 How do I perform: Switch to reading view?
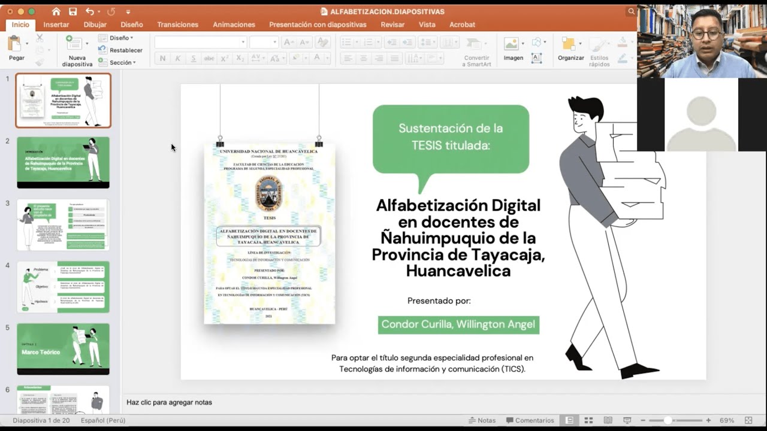point(608,420)
